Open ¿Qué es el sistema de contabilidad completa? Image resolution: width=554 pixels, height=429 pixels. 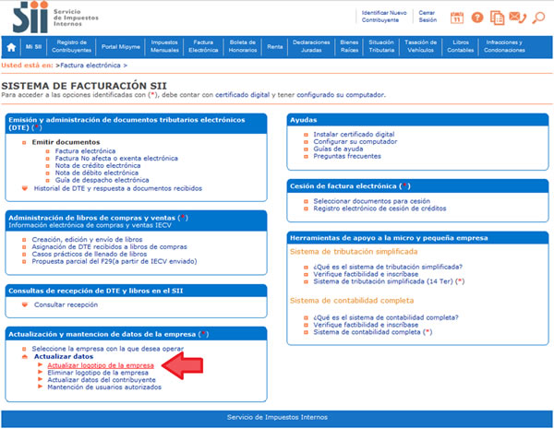click(x=386, y=317)
